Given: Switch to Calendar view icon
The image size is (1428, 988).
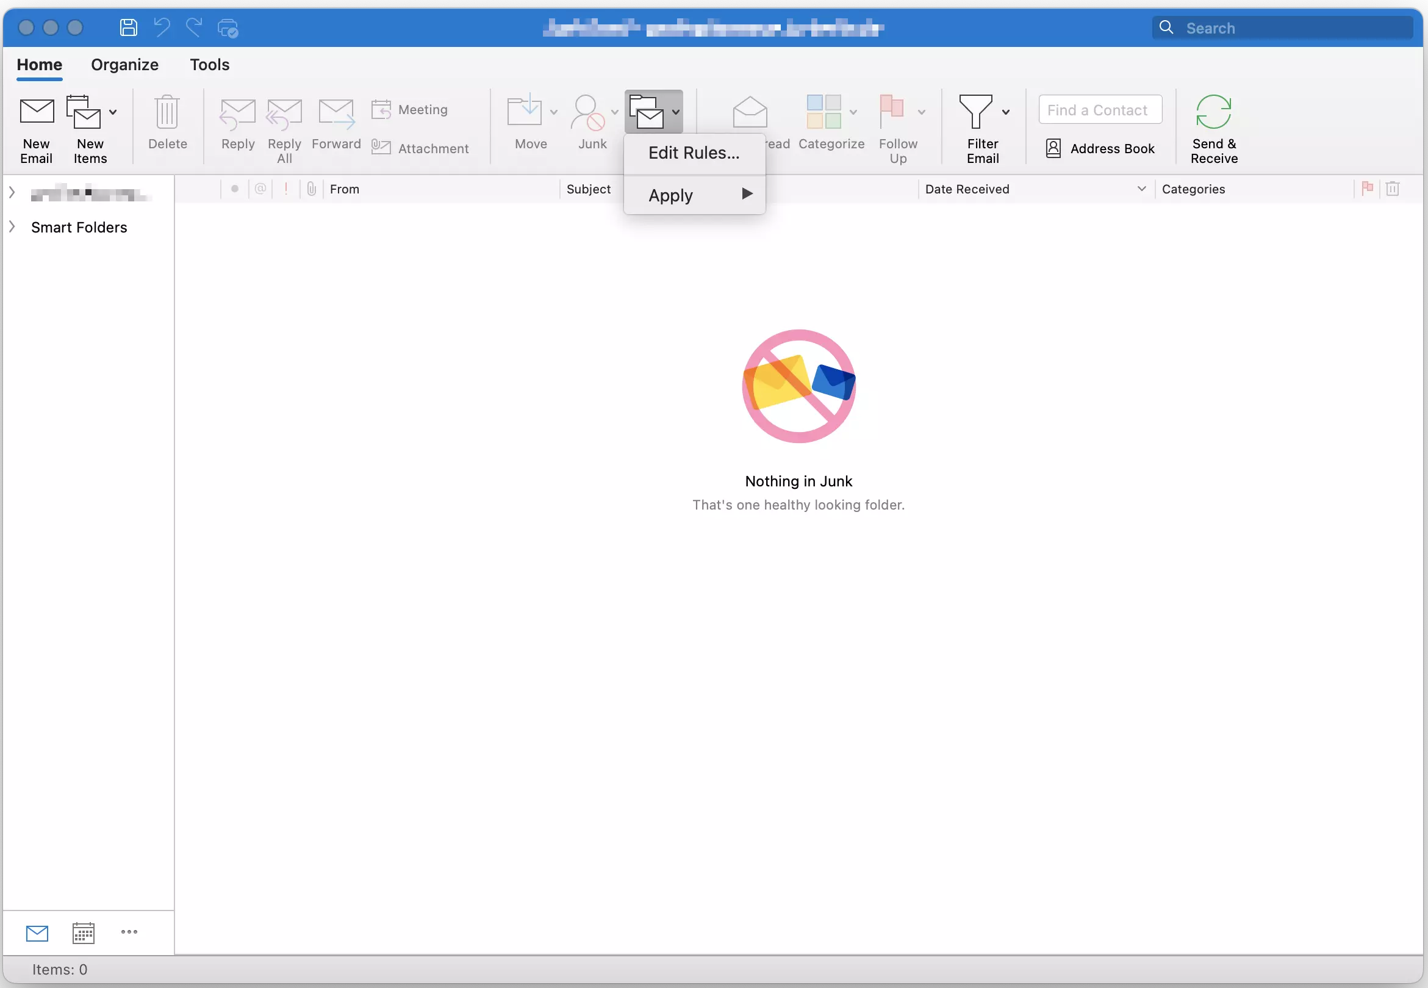Looking at the screenshot, I should tap(83, 933).
